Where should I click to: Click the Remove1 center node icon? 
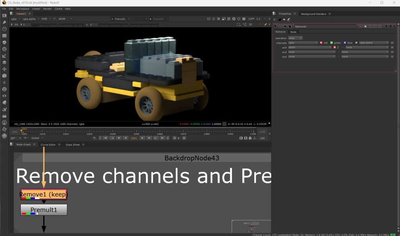pyautogui.click(x=280, y=26)
